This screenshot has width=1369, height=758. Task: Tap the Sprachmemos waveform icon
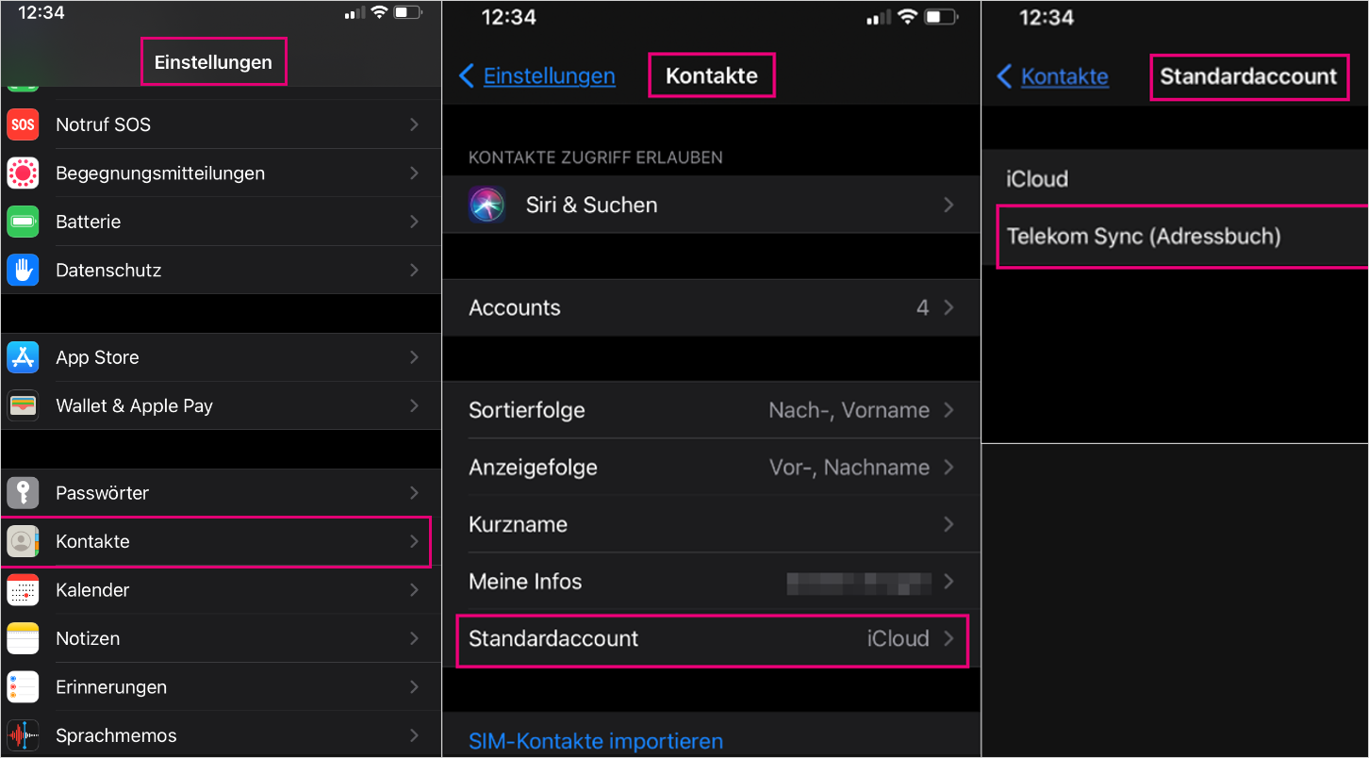[23, 735]
